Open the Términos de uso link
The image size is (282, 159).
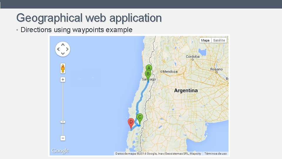(x=215, y=154)
